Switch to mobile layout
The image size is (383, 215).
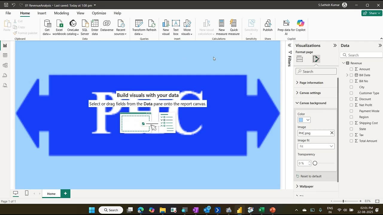click(x=27, y=193)
